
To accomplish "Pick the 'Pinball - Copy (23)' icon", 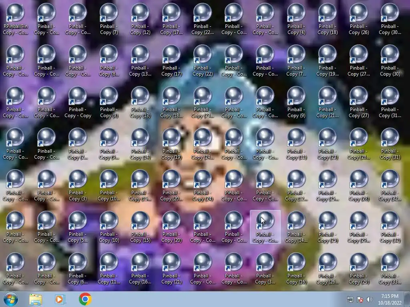I will coord(328,144).
